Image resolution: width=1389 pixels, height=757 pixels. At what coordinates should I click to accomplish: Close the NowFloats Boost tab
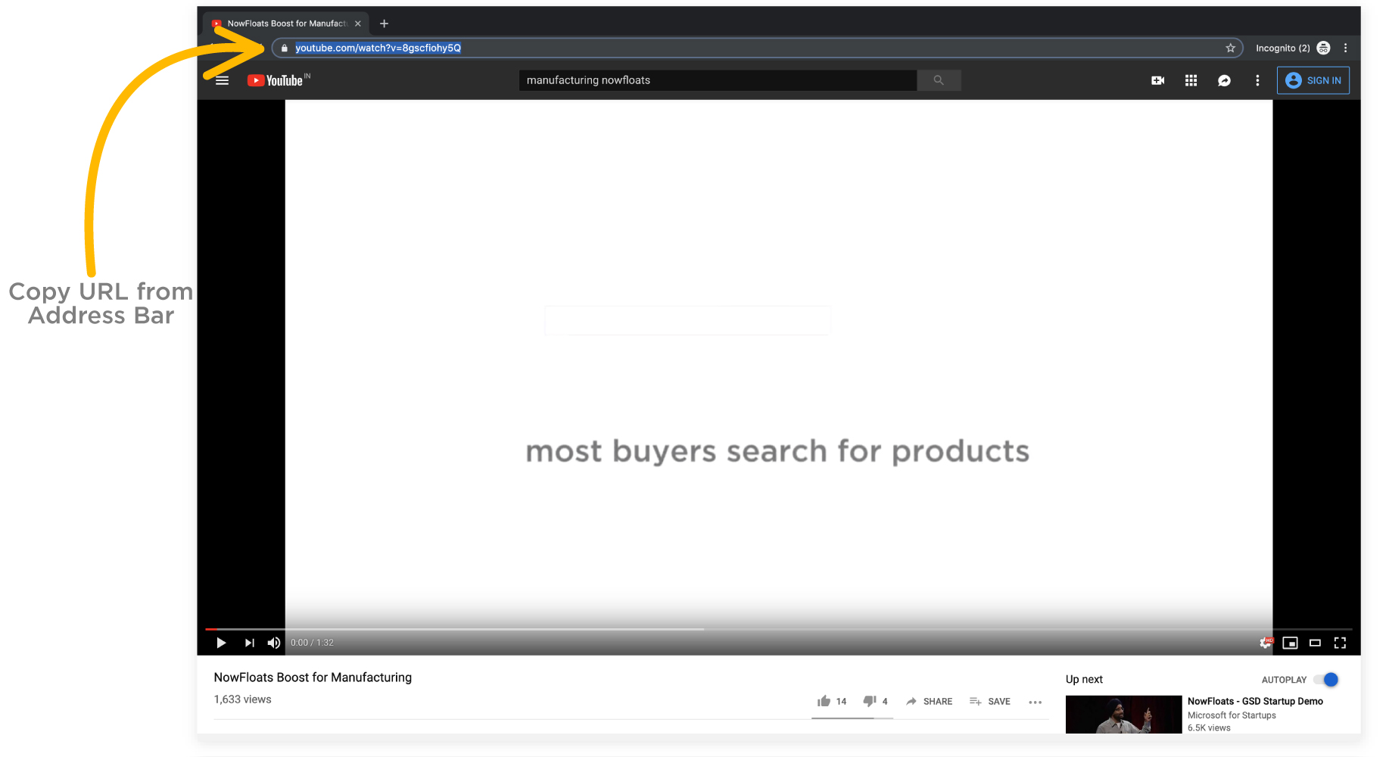pos(358,23)
